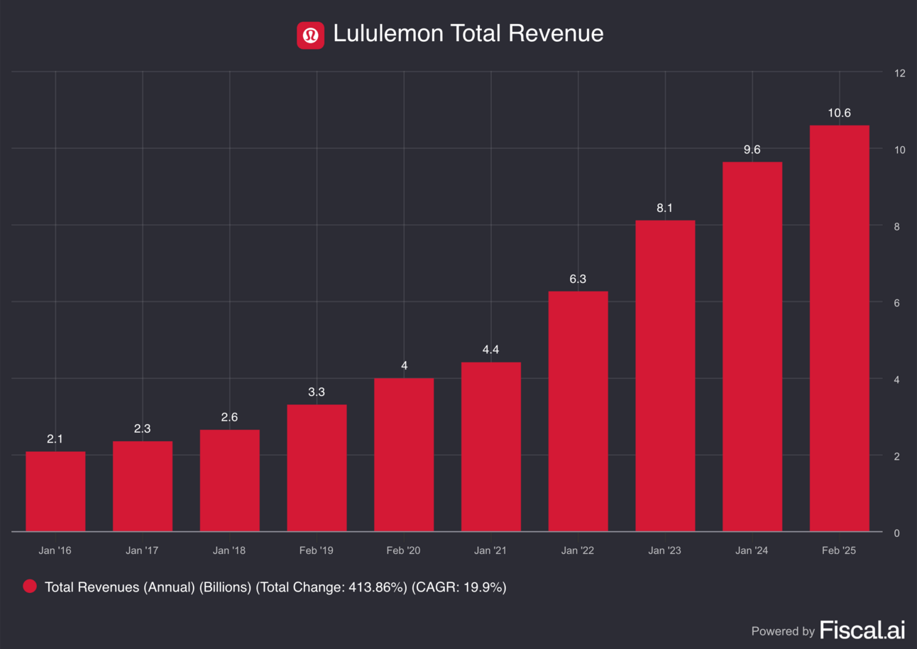
Task: Click the "Powered by" text
Action: coord(783,631)
